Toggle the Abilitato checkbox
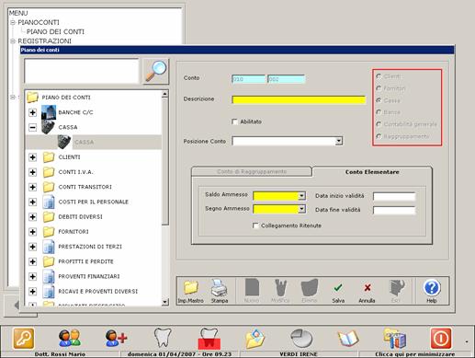Viewport: 475px width, 358px height. tap(235, 121)
